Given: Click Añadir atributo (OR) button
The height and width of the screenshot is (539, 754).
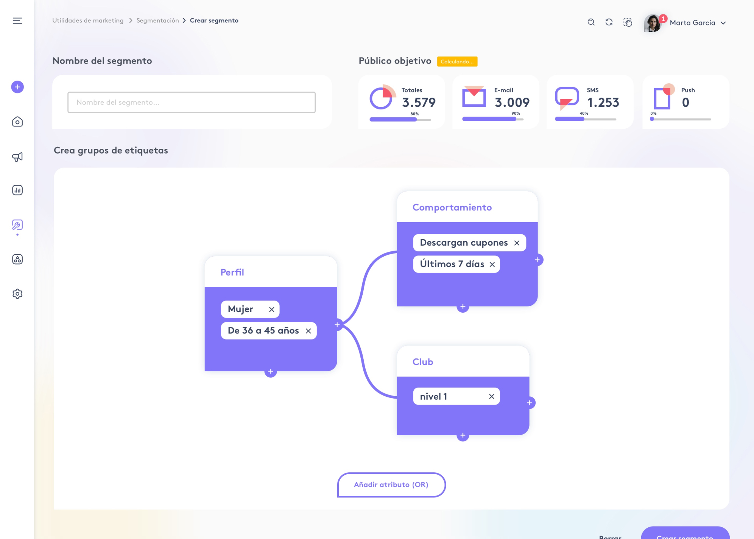Looking at the screenshot, I should [x=391, y=485].
